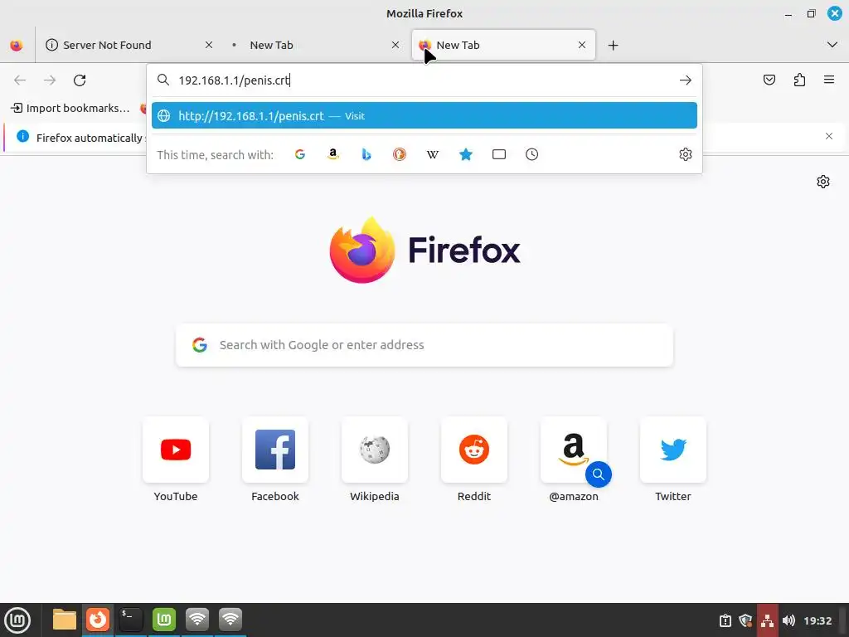
Task: Visit the http://192.168.1.1/penis.crt suggestion
Action: tap(424, 115)
